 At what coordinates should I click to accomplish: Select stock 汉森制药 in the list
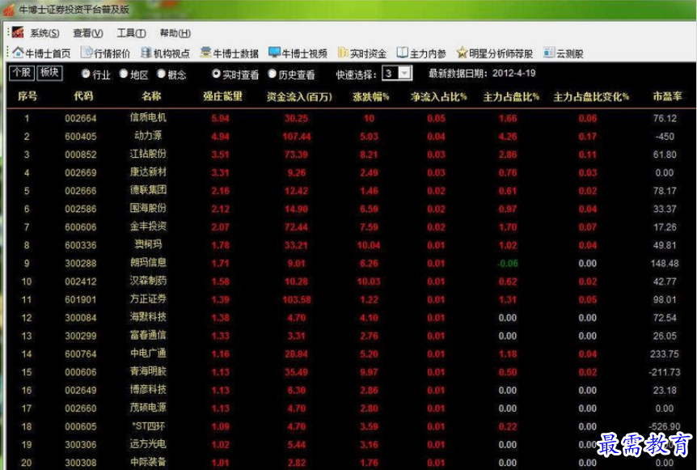pos(148,281)
